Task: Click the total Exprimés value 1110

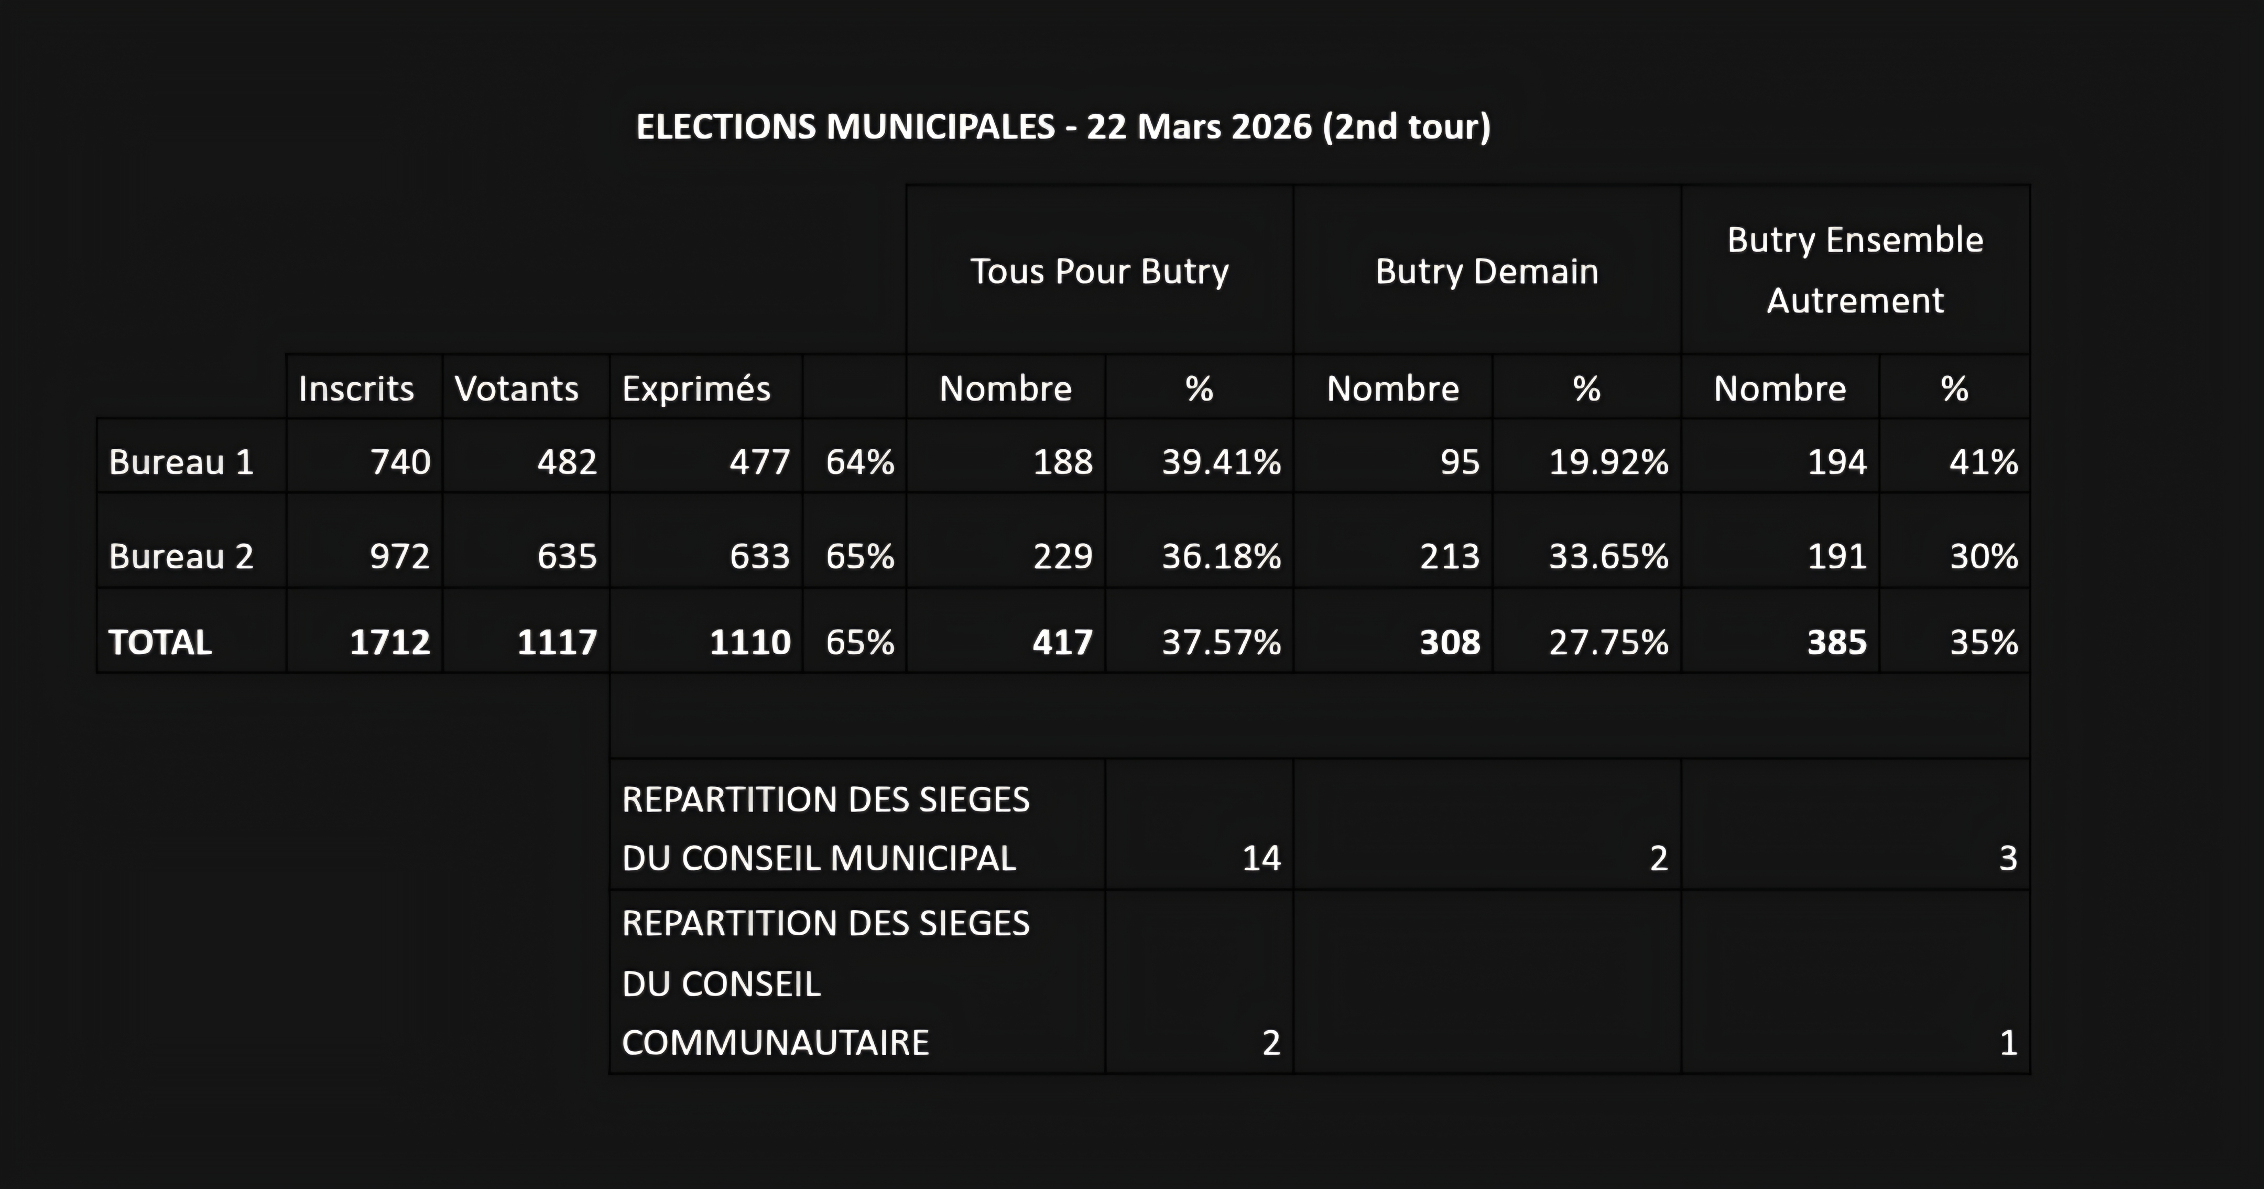Action: point(749,642)
